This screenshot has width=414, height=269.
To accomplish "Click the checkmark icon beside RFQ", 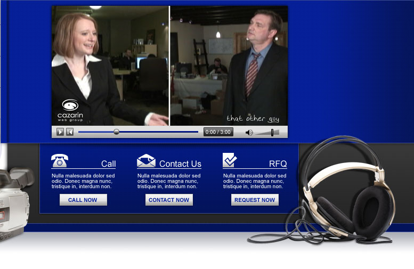I will tap(230, 160).
